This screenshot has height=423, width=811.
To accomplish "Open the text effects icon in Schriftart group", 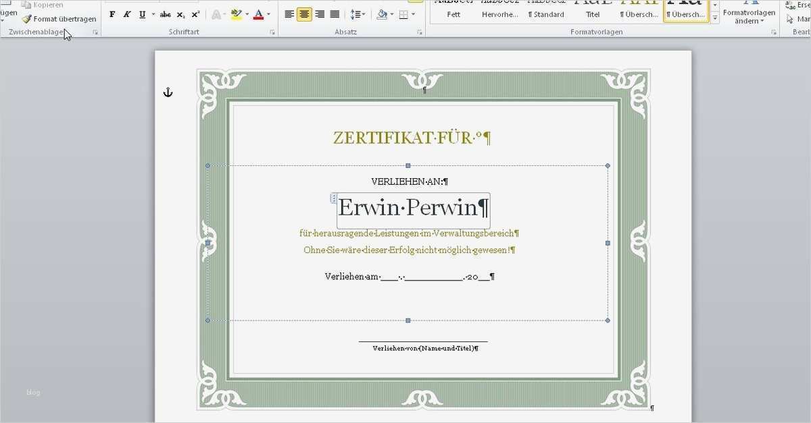I will pyautogui.click(x=216, y=13).
